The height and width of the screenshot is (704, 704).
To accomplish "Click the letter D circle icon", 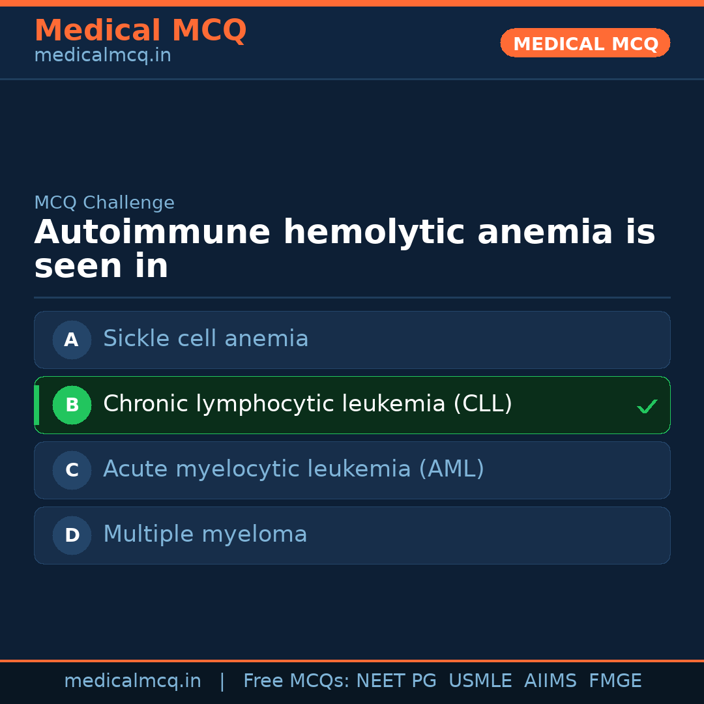I will tap(72, 535).
